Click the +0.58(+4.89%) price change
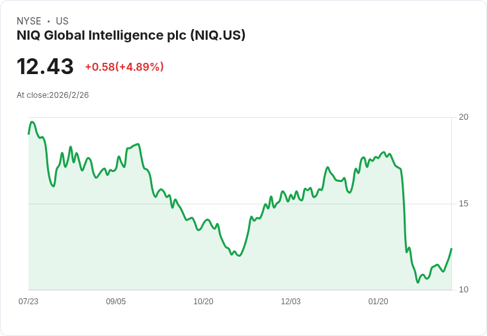 (x=124, y=67)
